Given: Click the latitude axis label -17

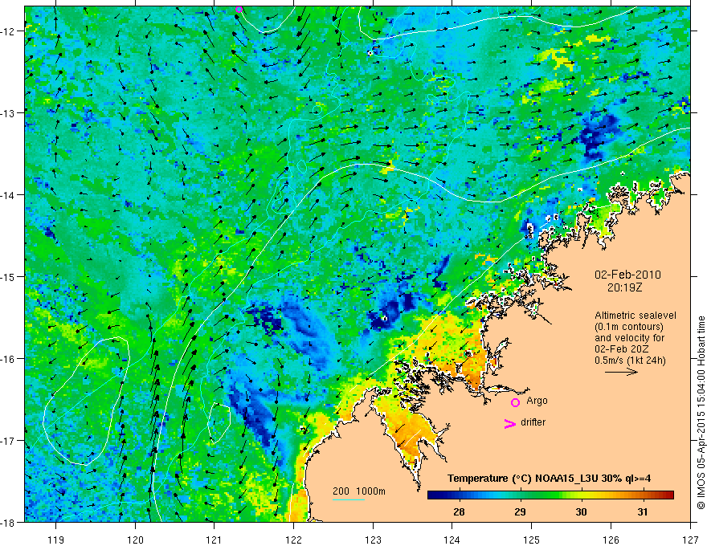Looking at the screenshot, I should [x=8, y=441].
